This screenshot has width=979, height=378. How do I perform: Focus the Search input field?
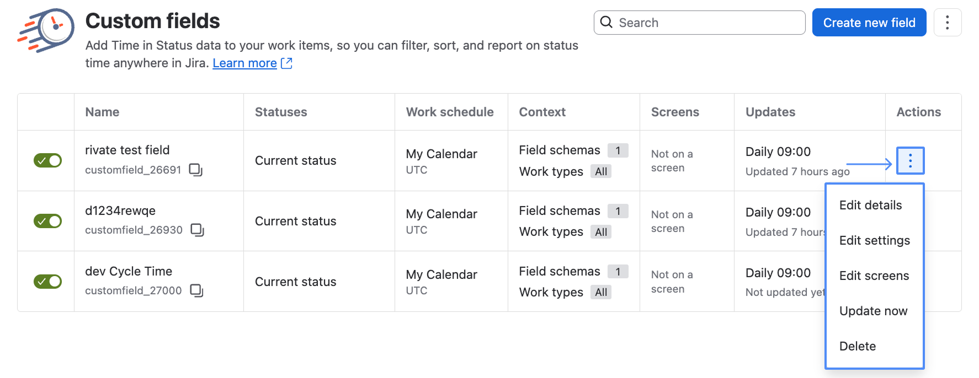point(700,23)
